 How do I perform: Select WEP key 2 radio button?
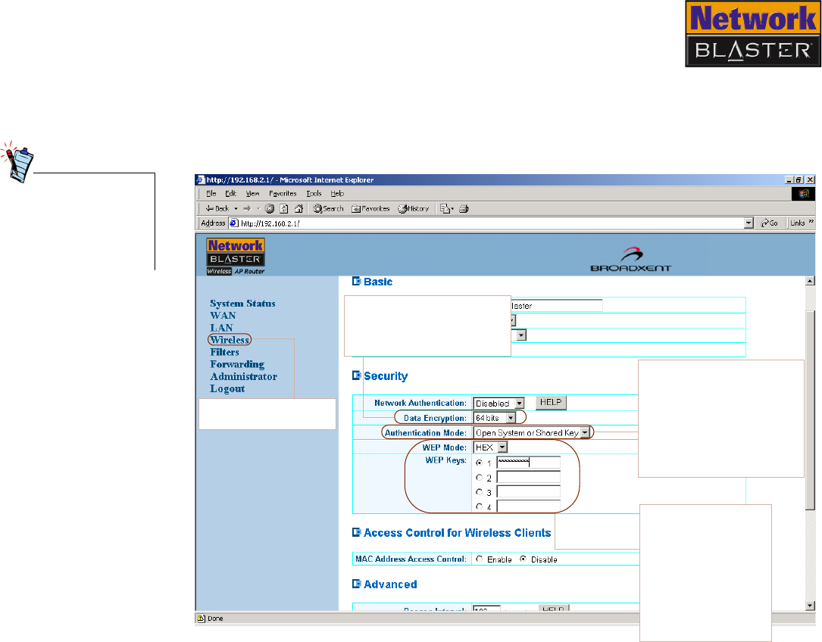[479, 478]
